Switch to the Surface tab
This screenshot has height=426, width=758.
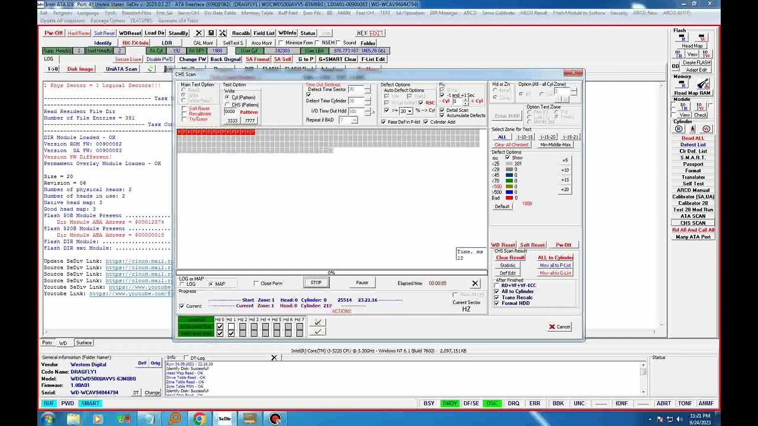(83, 343)
